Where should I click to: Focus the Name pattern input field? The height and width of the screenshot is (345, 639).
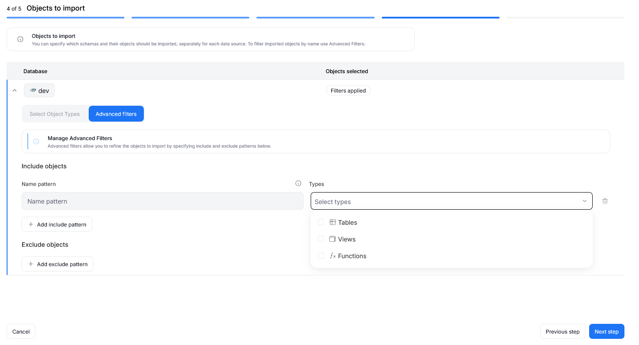pyautogui.click(x=162, y=201)
